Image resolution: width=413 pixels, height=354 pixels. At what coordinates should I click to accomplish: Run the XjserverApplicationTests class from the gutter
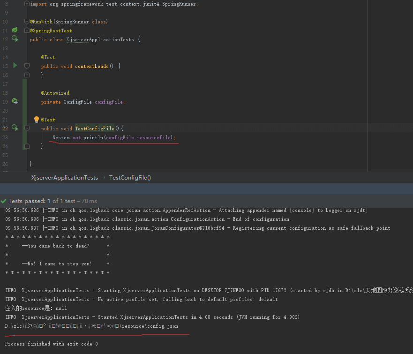(15, 39)
